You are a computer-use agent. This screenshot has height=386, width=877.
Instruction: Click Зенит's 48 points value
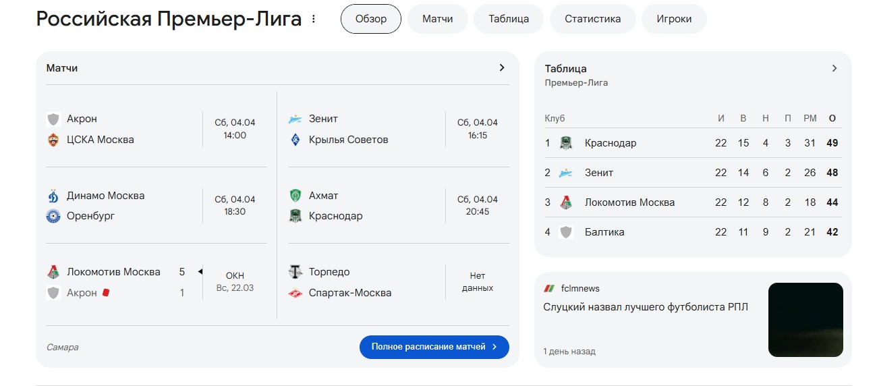coord(832,173)
